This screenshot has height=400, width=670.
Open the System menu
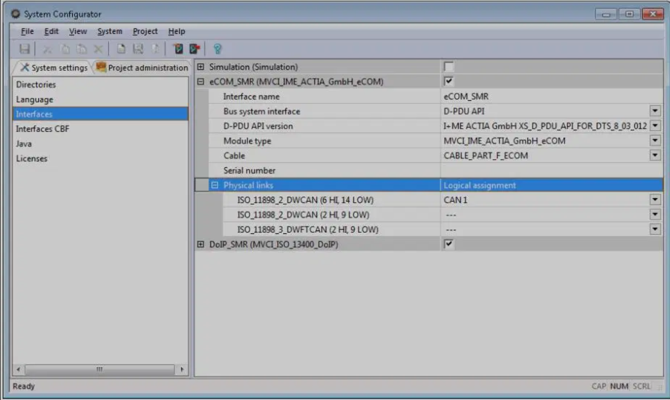click(x=110, y=31)
